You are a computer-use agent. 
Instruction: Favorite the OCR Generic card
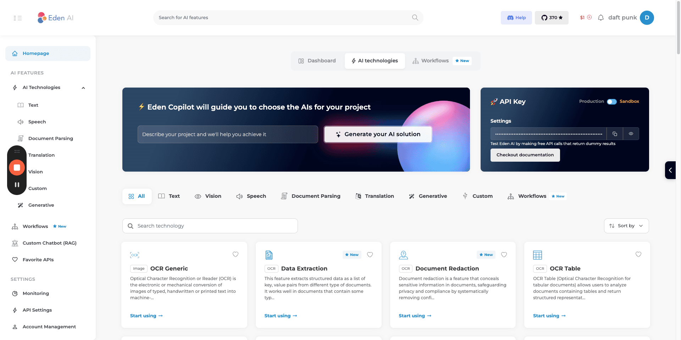point(236,254)
